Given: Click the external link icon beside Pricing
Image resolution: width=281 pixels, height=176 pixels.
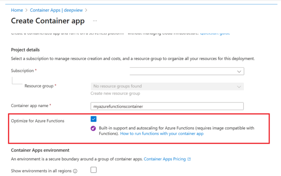Looking at the screenshot, I should pyautogui.click(x=189, y=159).
